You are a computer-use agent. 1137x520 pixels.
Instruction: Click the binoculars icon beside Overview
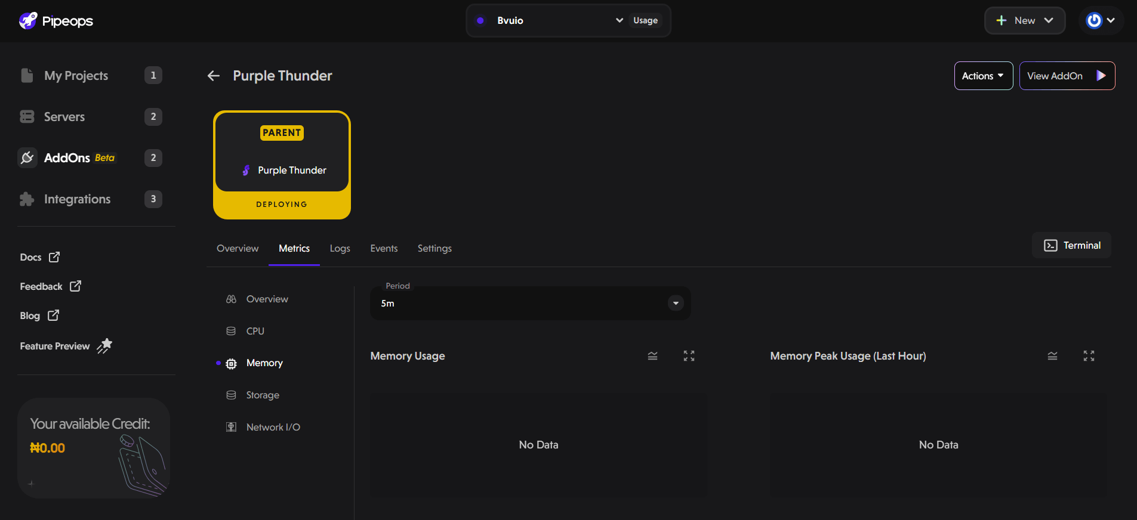click(231, 299)
